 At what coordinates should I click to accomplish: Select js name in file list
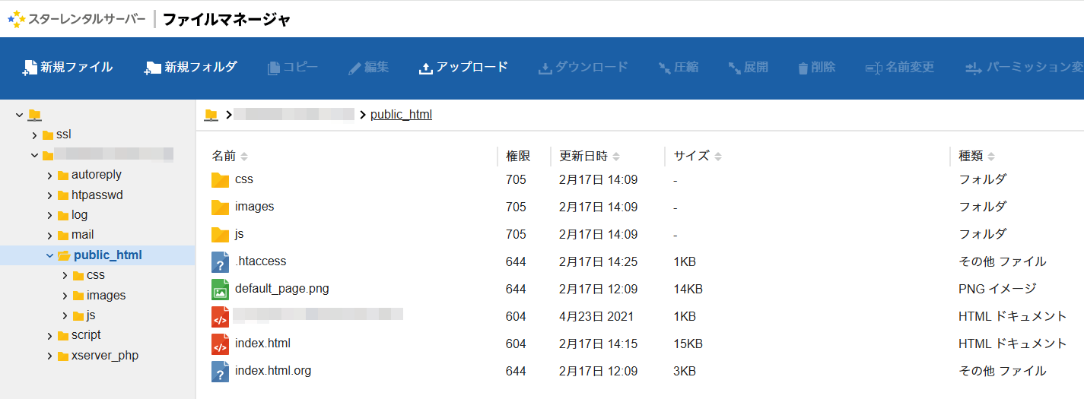click(240, 234)
